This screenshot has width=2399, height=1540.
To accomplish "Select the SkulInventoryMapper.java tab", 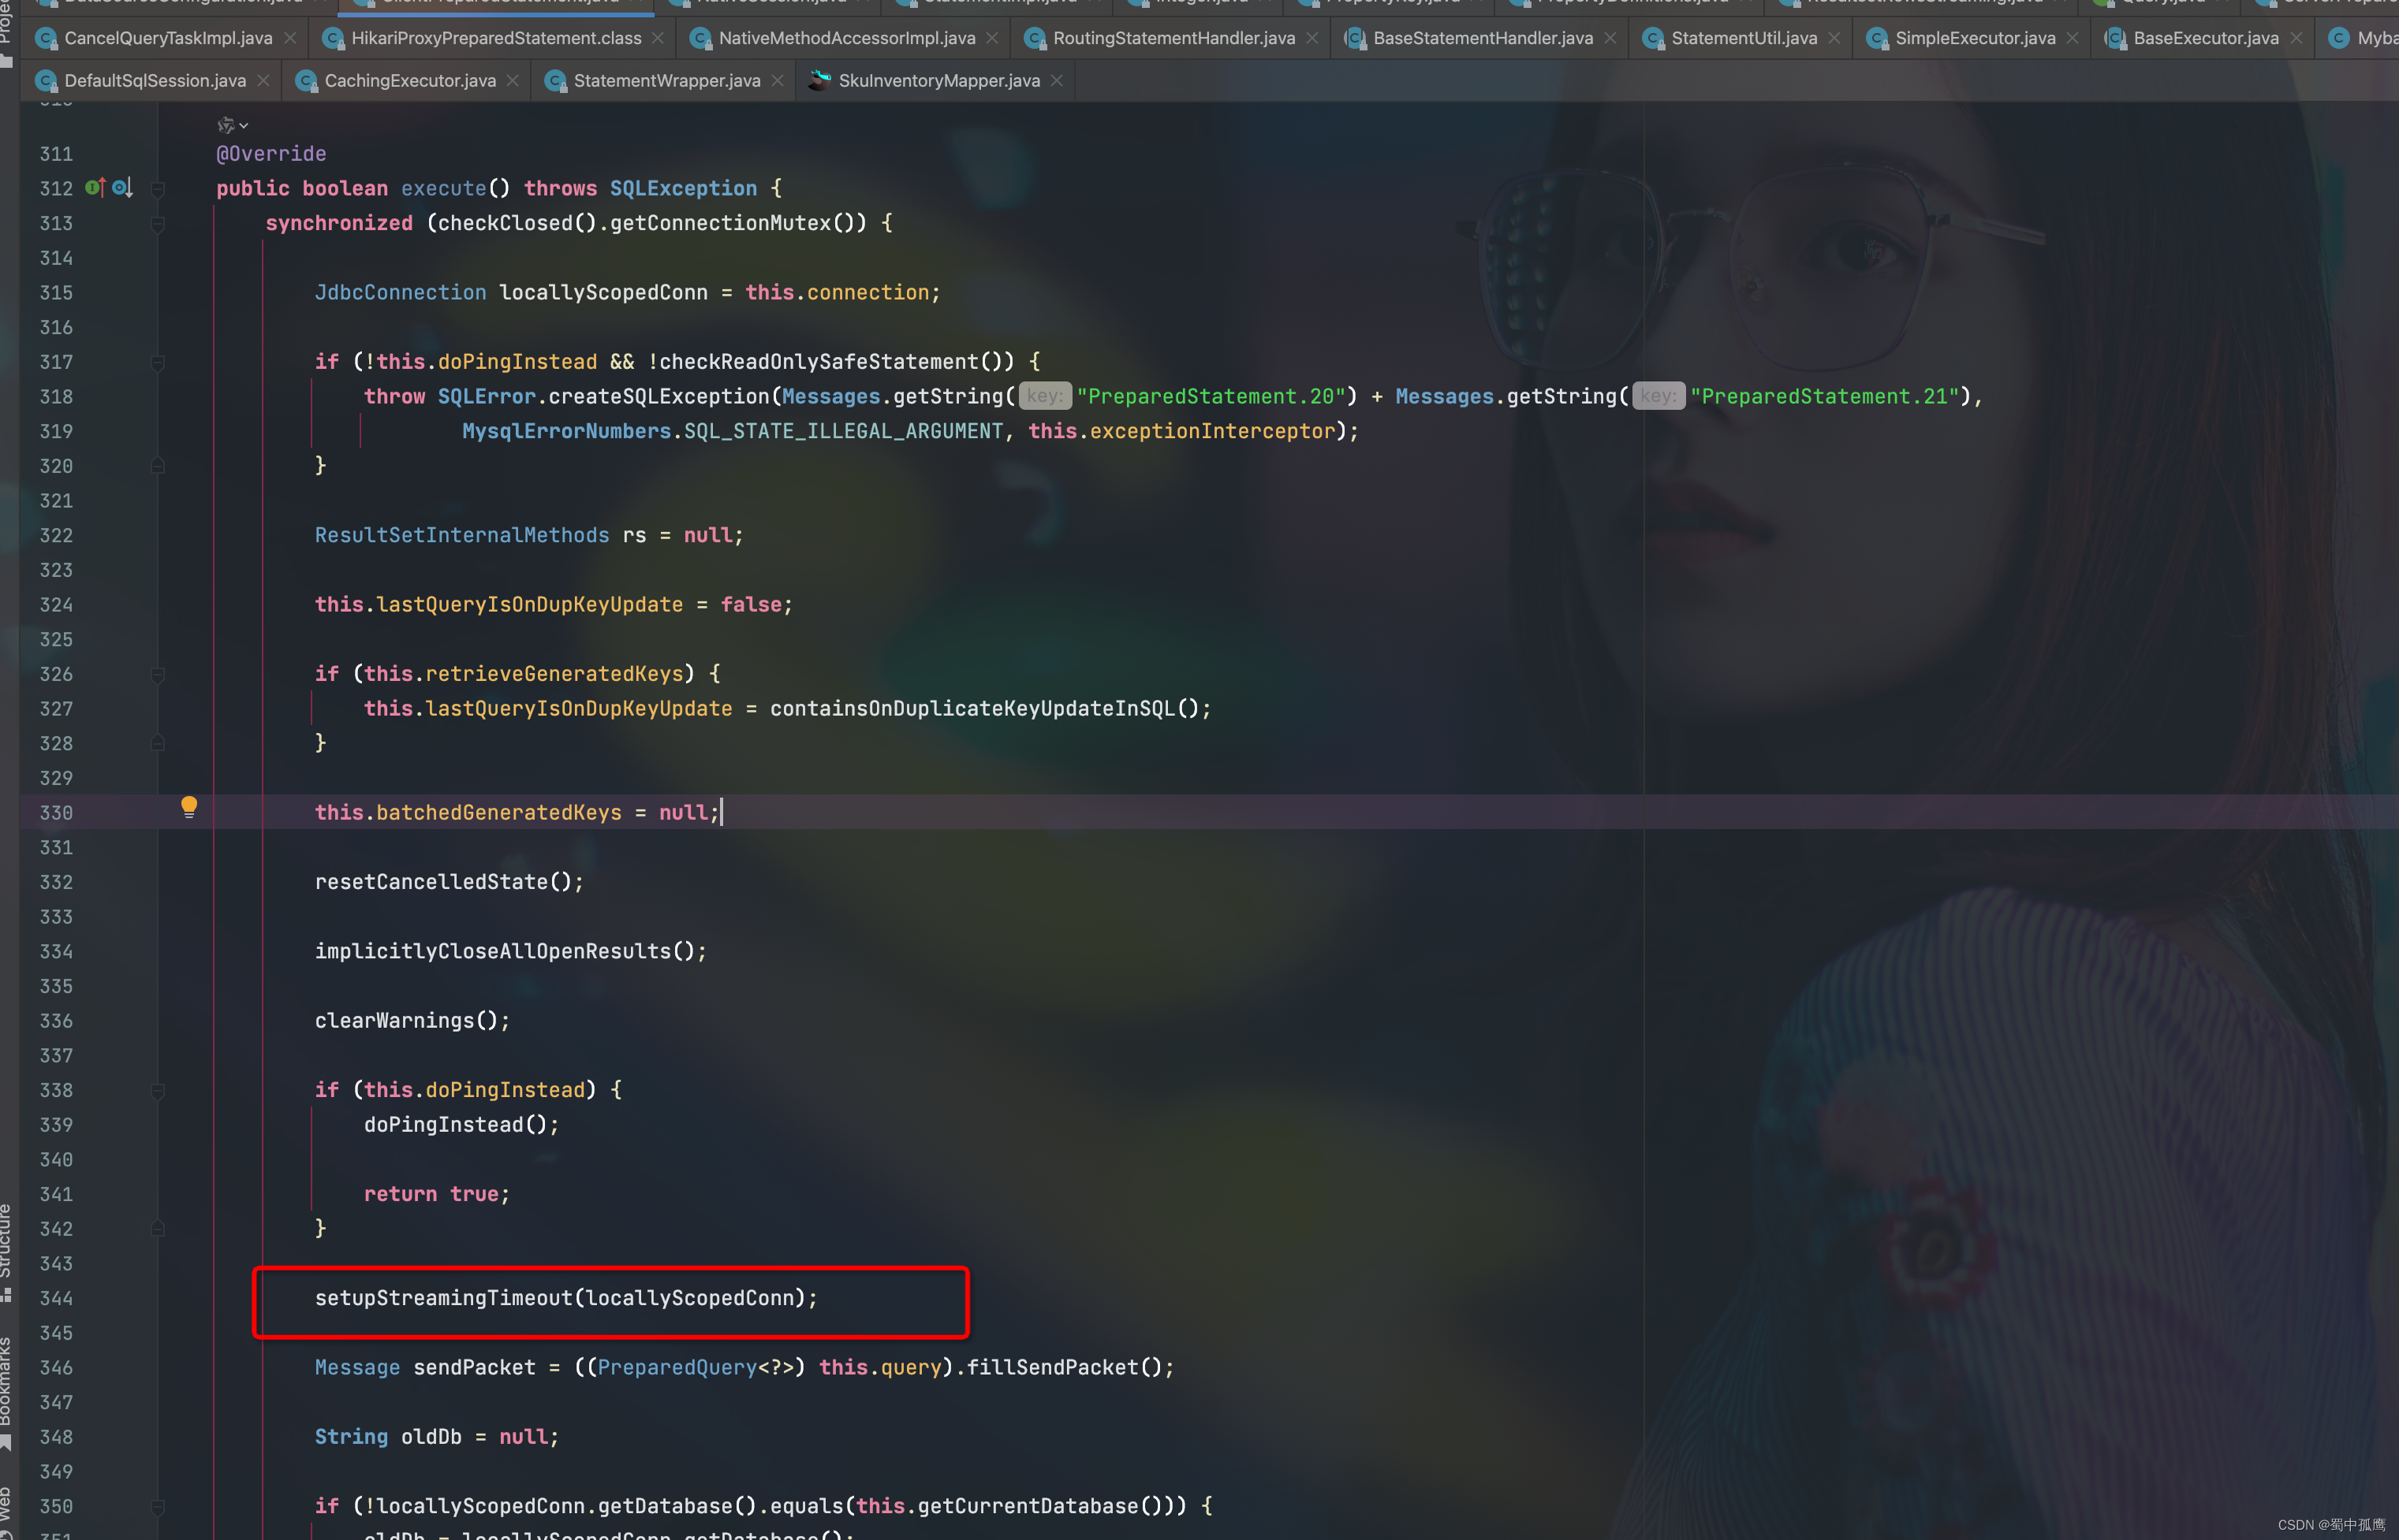I will 935,80.
